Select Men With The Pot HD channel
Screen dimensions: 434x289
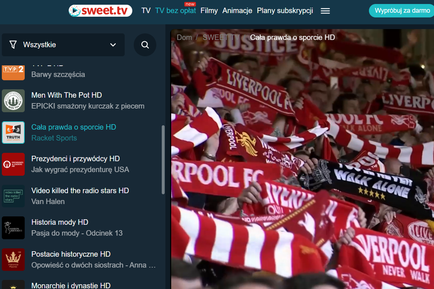(x=67, y=95)
